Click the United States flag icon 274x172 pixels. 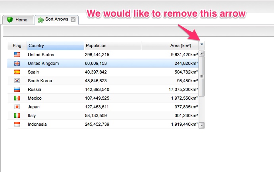pos(17,55)
